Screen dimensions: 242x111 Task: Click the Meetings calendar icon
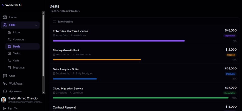point(9,68)
